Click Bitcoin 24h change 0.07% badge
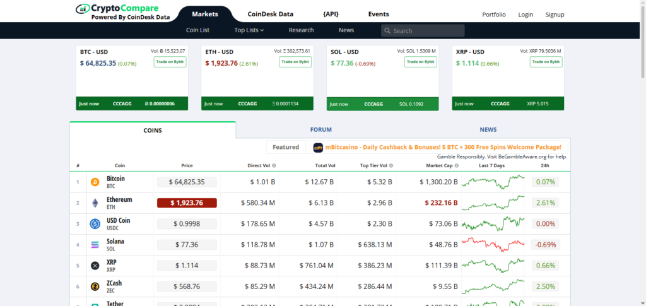 pos(545,182)
